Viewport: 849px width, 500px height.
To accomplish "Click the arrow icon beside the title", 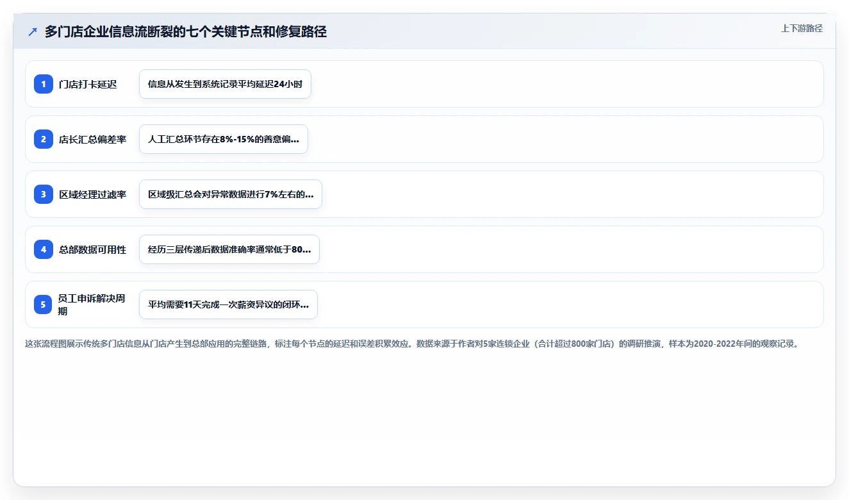I will pos(33,32).
